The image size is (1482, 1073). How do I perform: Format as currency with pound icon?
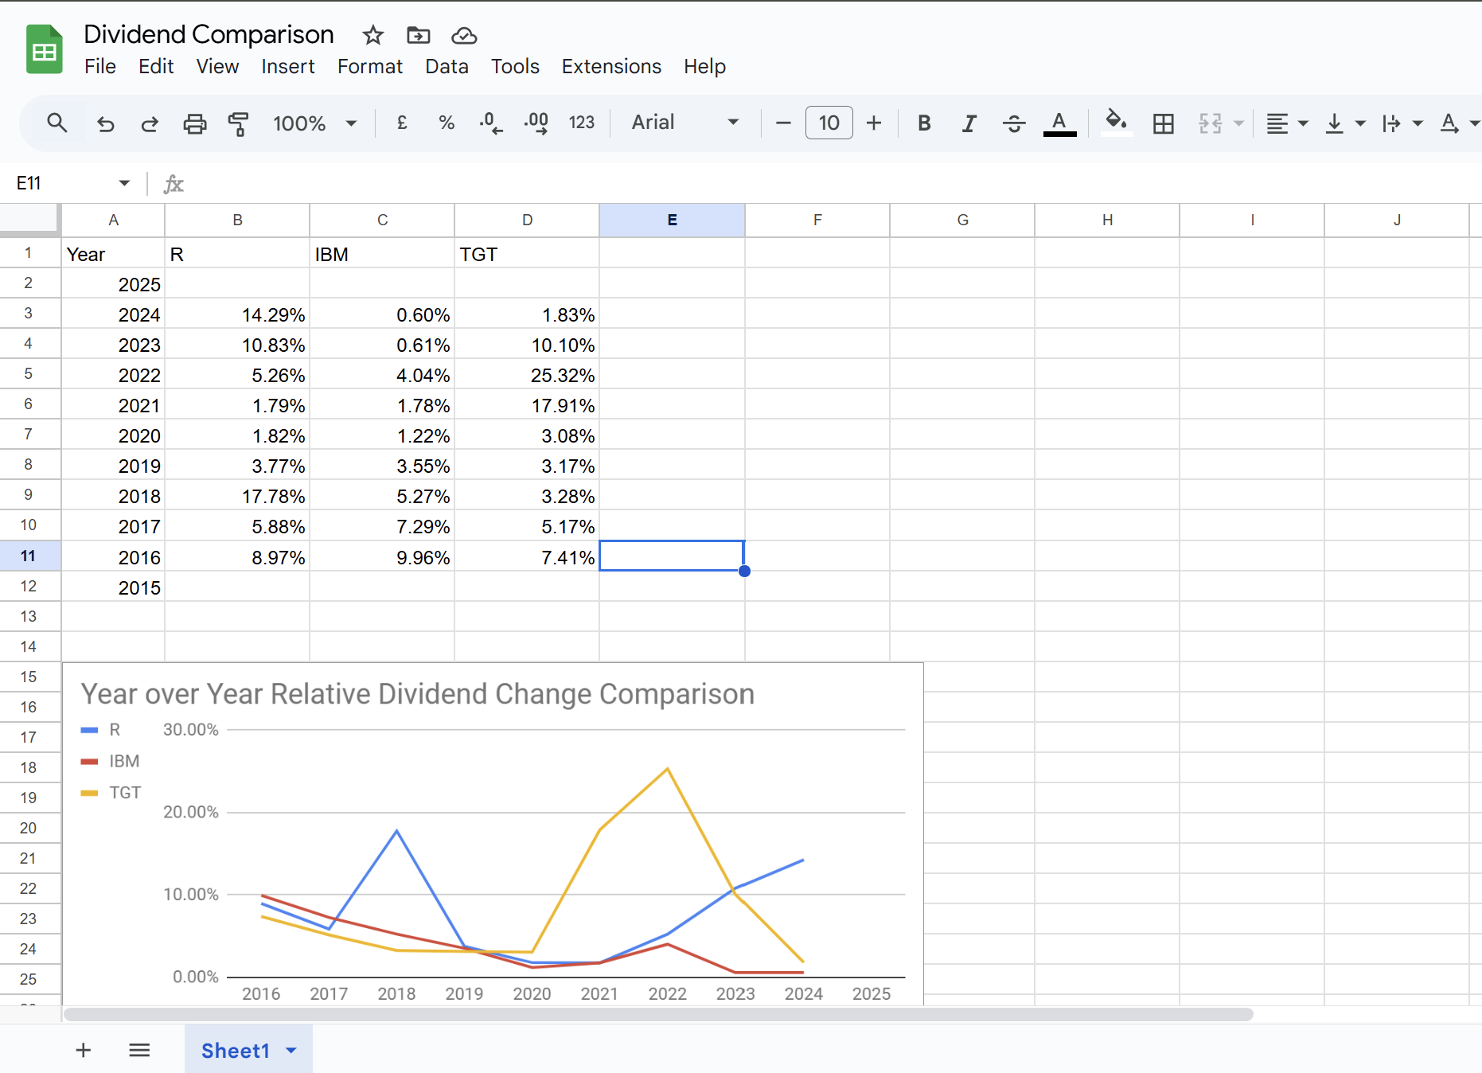402,123
